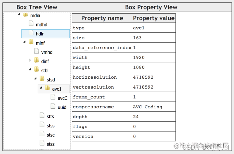Click the Box Tree View header
This screenshot has height=154, width=234.
coord(37,7)
